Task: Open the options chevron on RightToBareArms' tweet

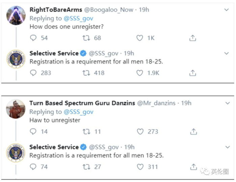Action: (x=227, y=10)
